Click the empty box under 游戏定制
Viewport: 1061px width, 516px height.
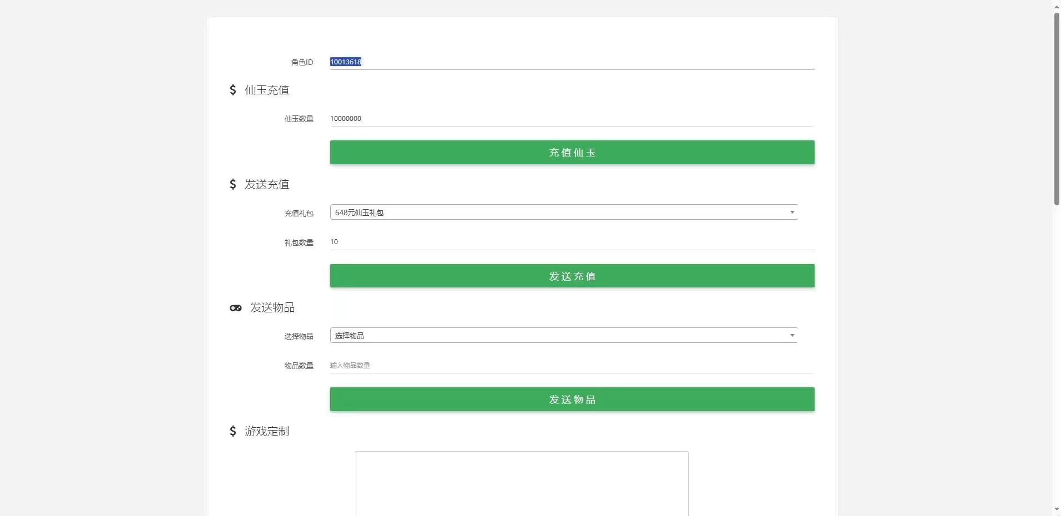tap(521, 484)
